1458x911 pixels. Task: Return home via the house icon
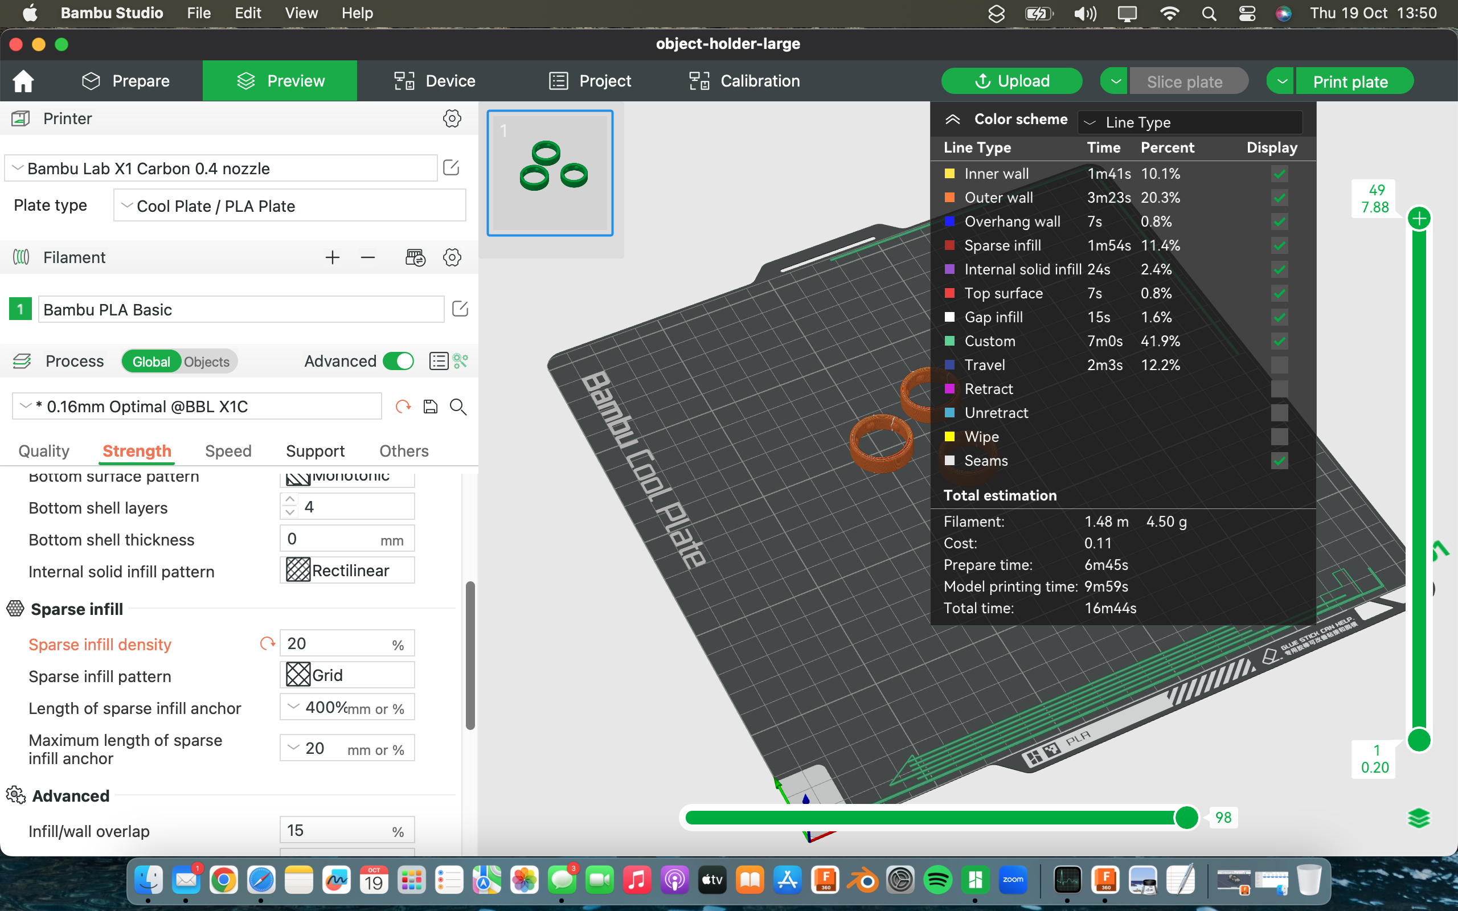22,80
